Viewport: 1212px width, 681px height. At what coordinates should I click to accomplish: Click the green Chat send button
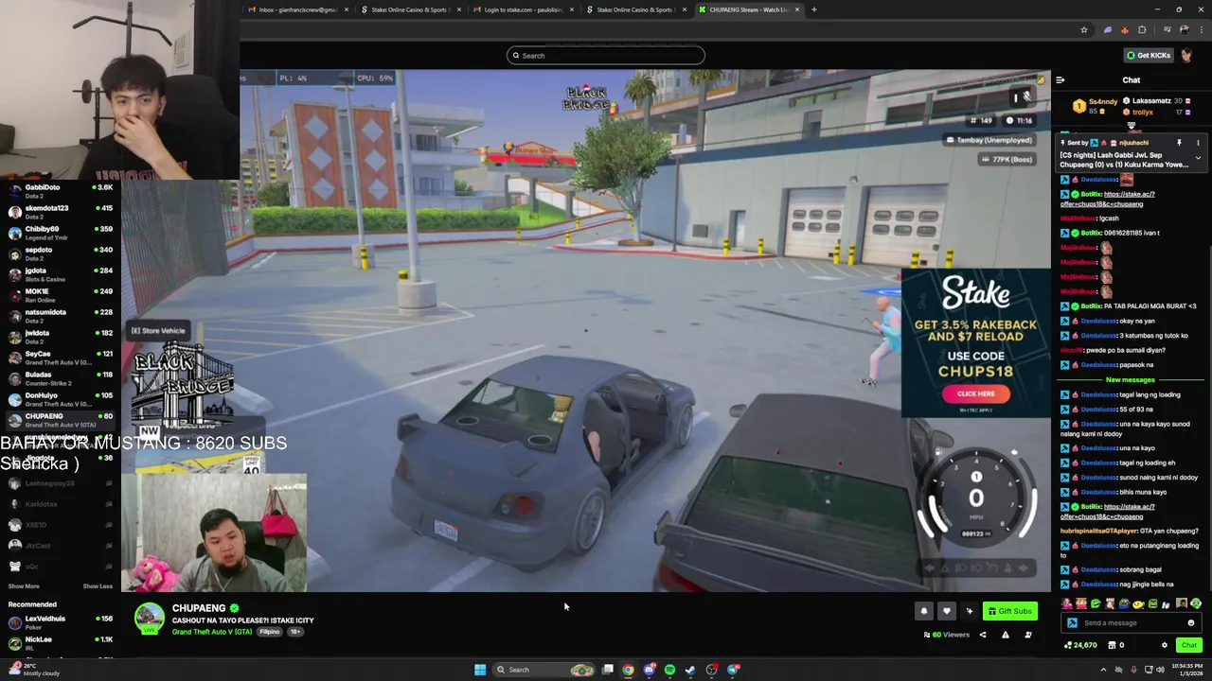point(1188,645)
